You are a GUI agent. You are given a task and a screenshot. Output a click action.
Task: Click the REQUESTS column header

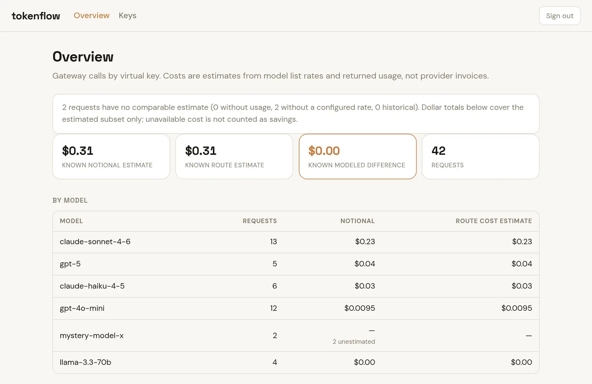point(260,221)
